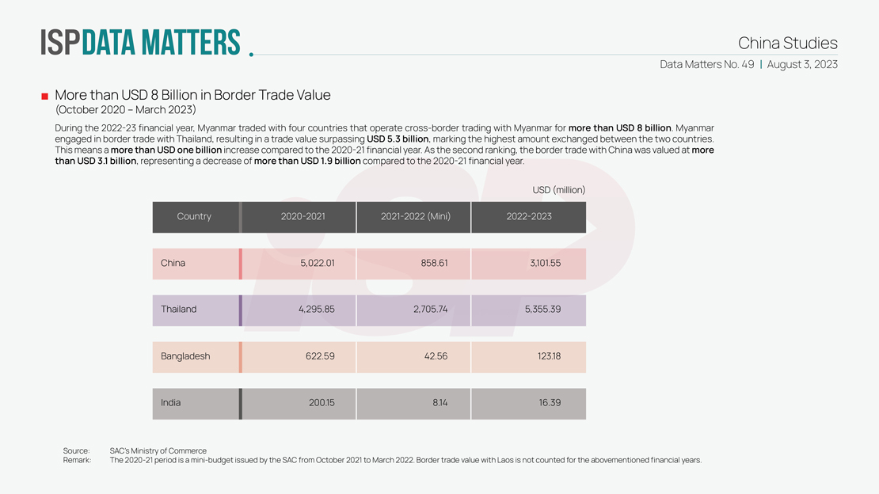Select the 2022-2023 column header
Image resolution: width=879 pixels, height=494 pixels.
(529, 217)
